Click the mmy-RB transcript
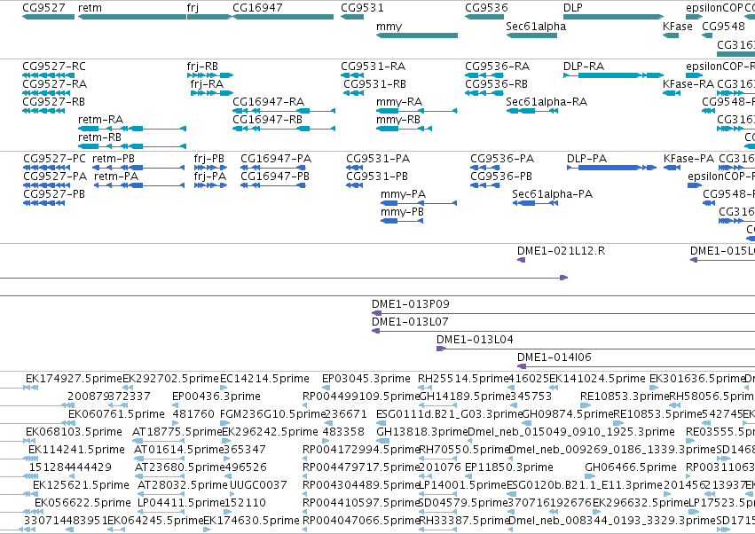755x534 pixels. (x=404, y=129)
